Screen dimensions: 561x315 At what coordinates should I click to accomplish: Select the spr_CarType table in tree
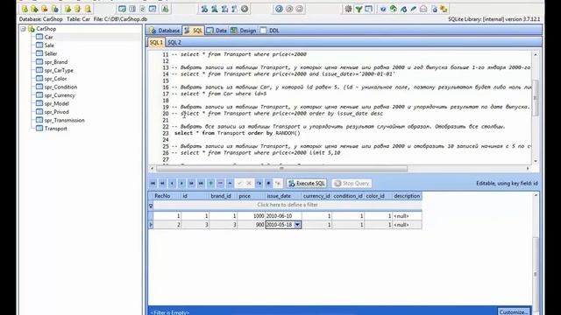pyautogui.click(x=59, y=70)
